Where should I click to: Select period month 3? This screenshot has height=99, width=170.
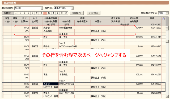(x=62, y=13)
